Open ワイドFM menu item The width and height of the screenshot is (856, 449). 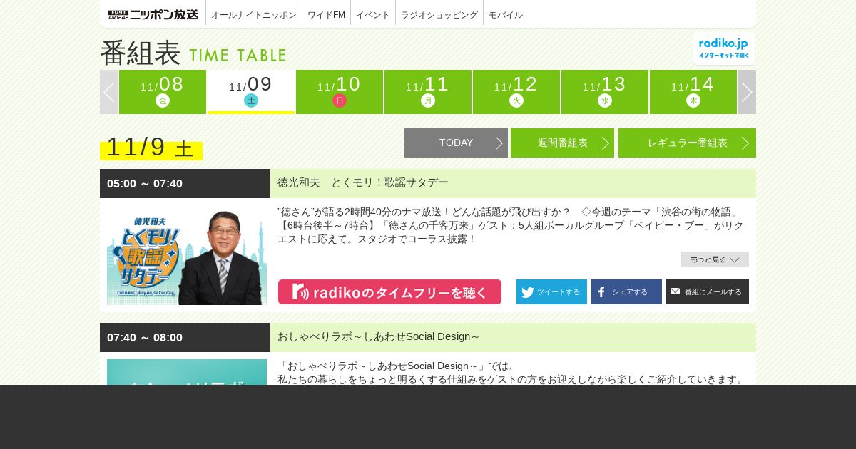pyautogui.click(x=326, y=15)
